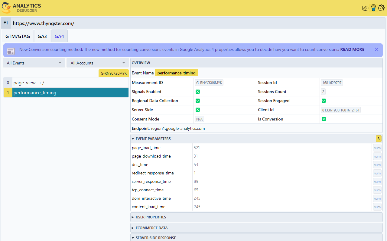Open the All Events dropdown
The image size is (387, 241).
34,63
